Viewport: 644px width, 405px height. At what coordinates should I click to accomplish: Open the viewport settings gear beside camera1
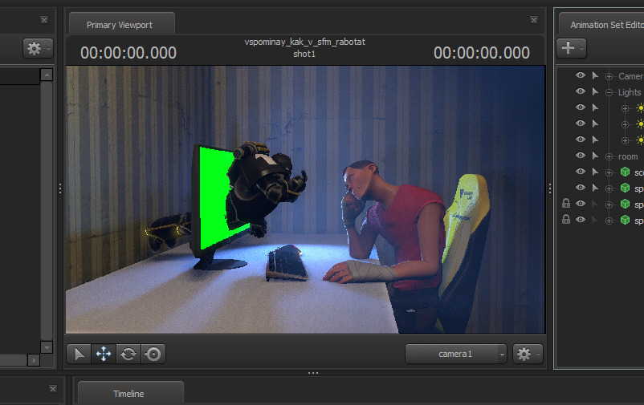pos(528,354)
